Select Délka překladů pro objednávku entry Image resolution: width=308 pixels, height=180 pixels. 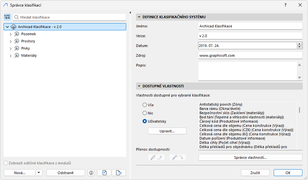pos(243,147)
